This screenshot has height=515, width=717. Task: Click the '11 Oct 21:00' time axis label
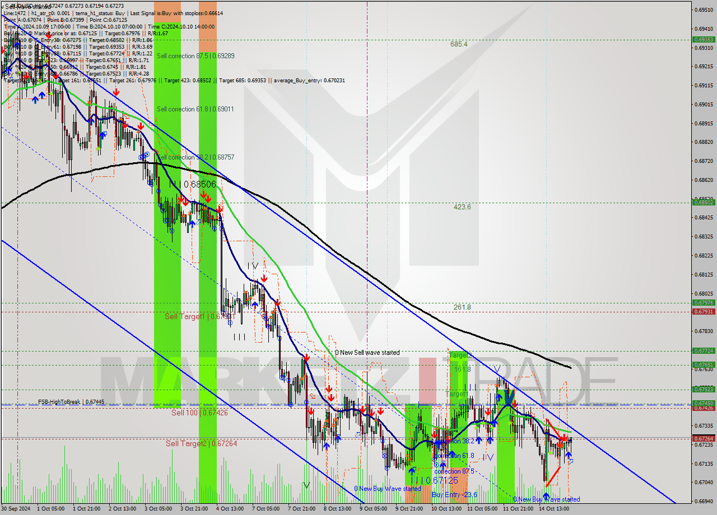click(x=518, y=509)
